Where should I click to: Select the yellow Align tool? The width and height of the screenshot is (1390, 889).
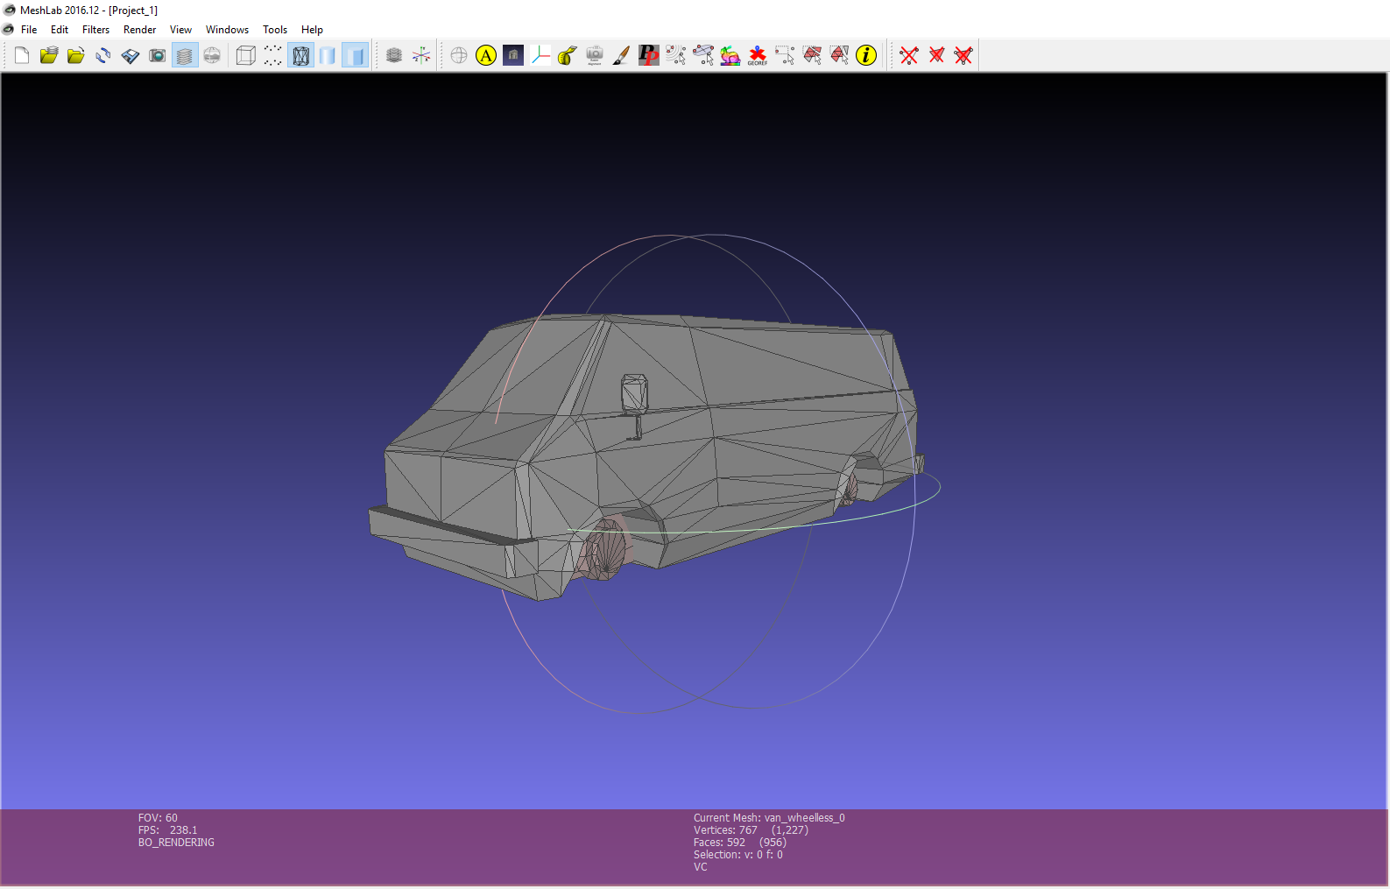(x=486, y=56)
